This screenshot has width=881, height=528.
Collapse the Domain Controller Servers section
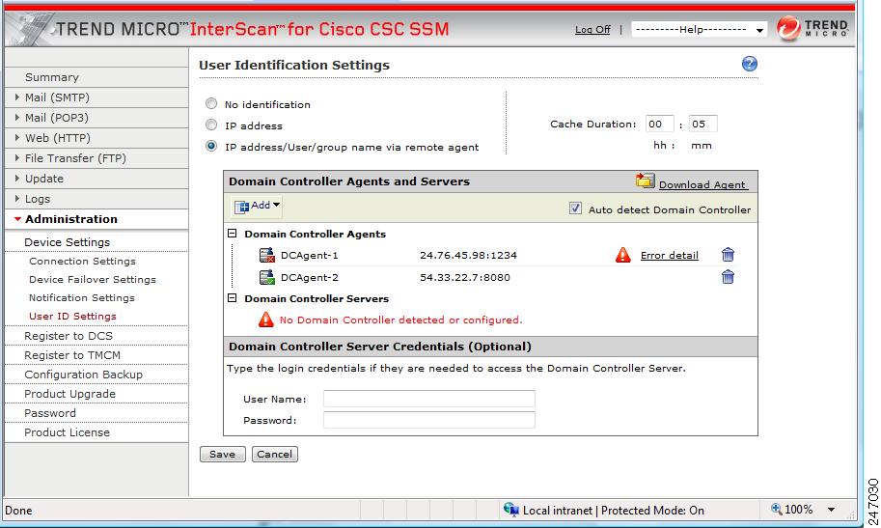pos(232,298)
